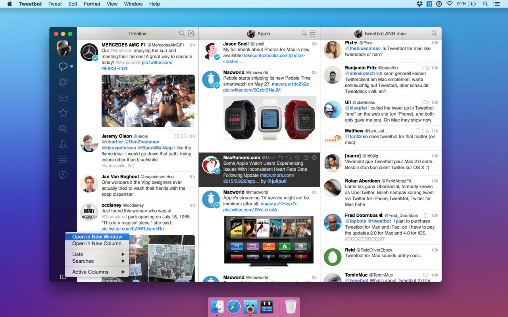Screen dimensions: 508x317
Task: Retweet the selected MacRumors tweet
Action: coord(289,158)
